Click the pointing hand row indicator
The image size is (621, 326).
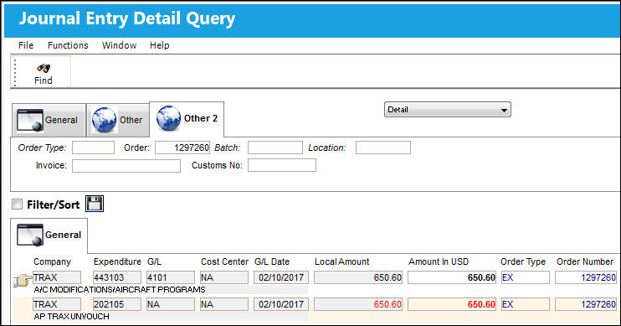23,281
